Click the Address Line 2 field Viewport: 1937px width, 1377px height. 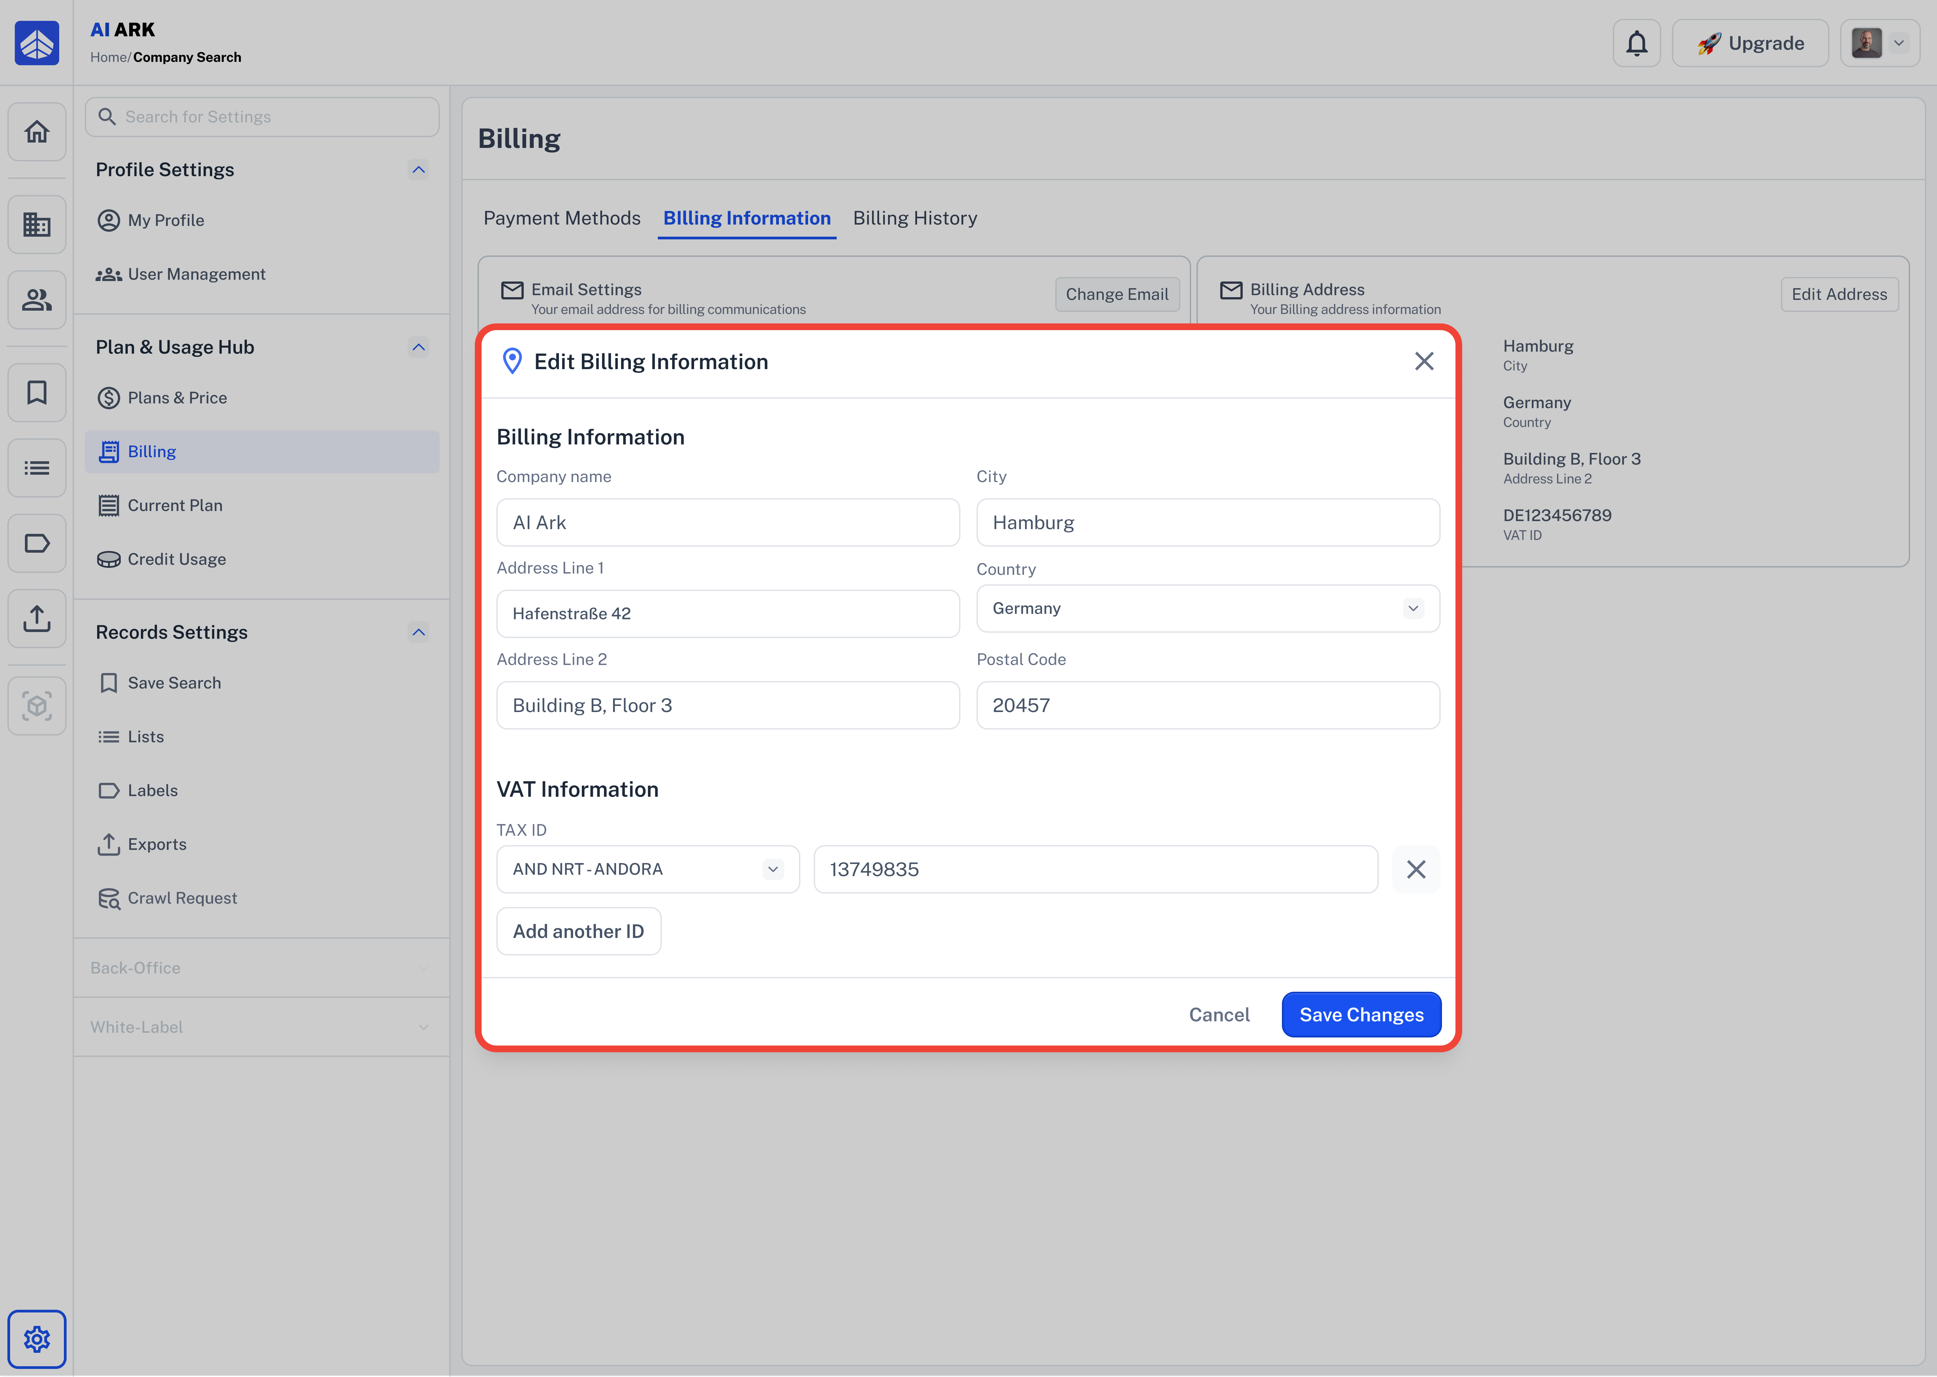point(728,705)
